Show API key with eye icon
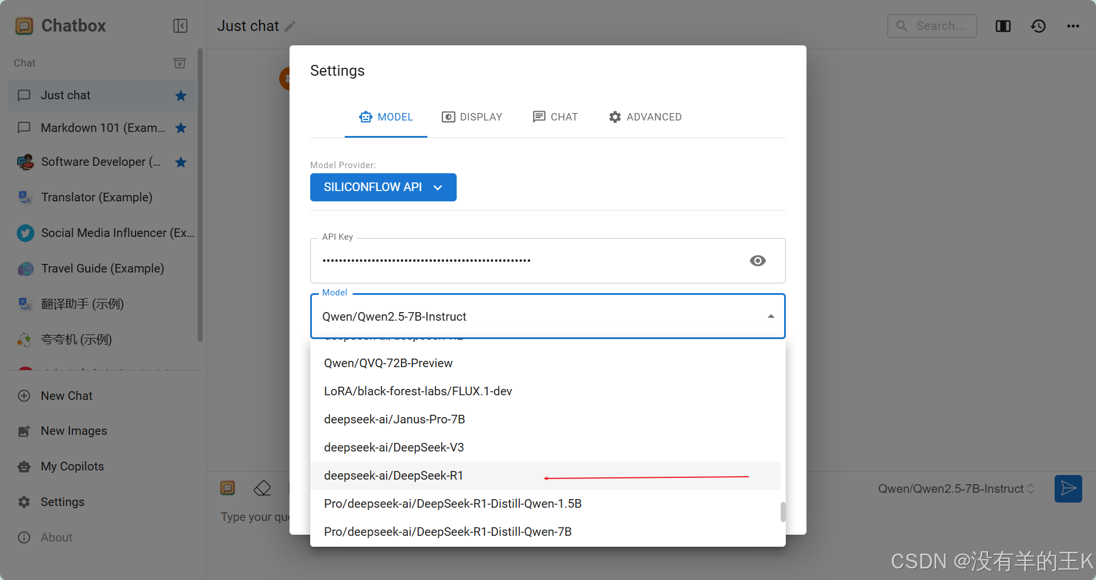1096x580 pixels. [x=758, y=261]
